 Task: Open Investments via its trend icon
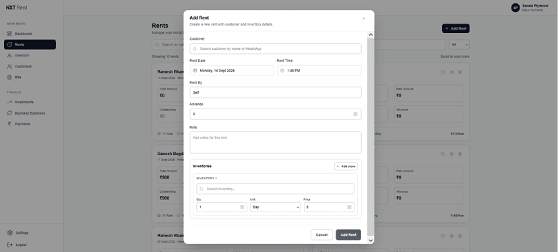pyautogui.click(x=9, y=102)
